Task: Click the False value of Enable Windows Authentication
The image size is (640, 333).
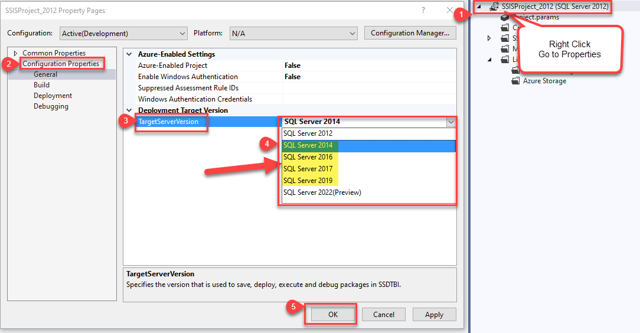Action: coord(292,77)
